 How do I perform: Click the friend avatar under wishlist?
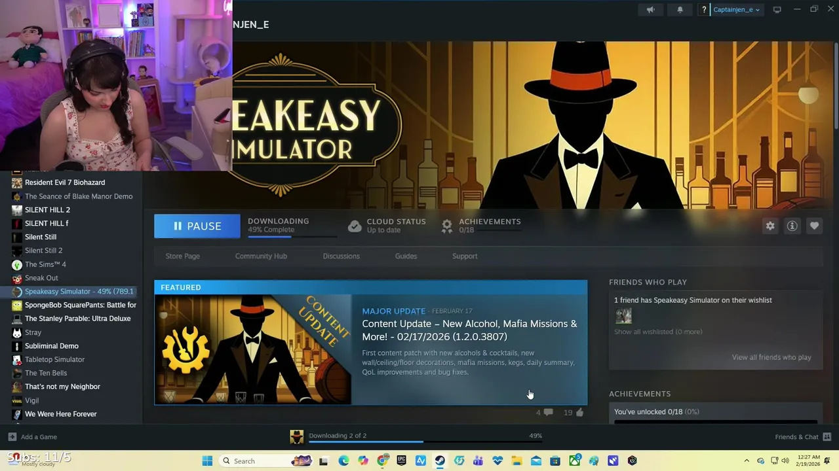click(x=623, y=316)
